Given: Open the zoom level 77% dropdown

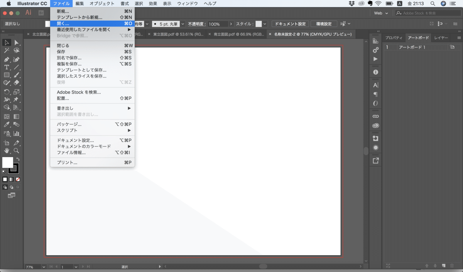Looking at the screenshot, I should click(x=43, y=267).
